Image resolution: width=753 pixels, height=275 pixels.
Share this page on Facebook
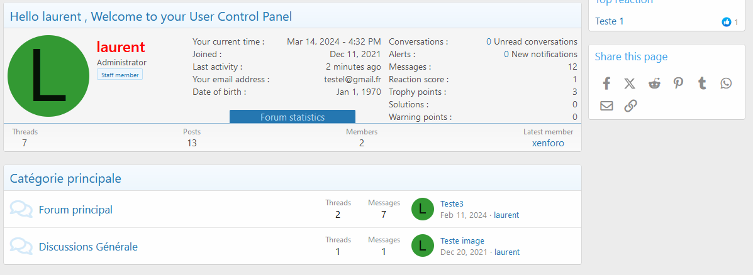606,84
